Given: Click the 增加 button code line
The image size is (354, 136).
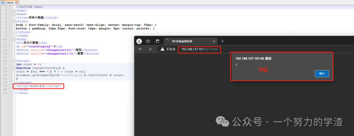Looking at the screenshot, I should click(57, 50).
